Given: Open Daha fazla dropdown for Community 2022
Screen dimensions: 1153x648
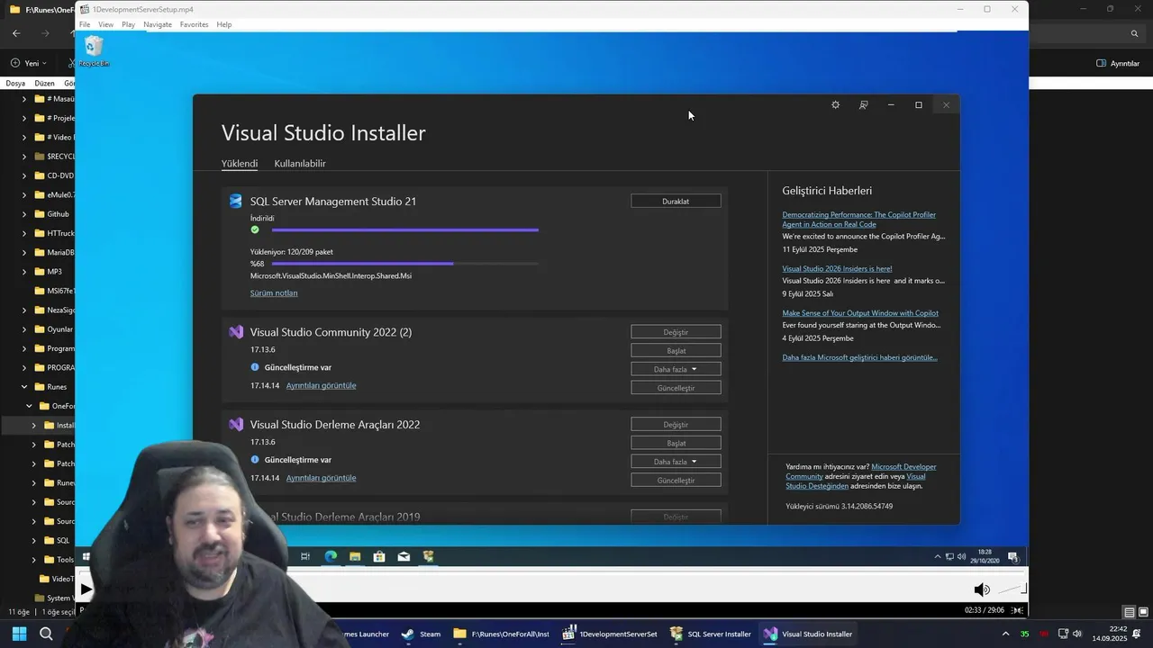Looking at the screenshot, I should [676, 369].
